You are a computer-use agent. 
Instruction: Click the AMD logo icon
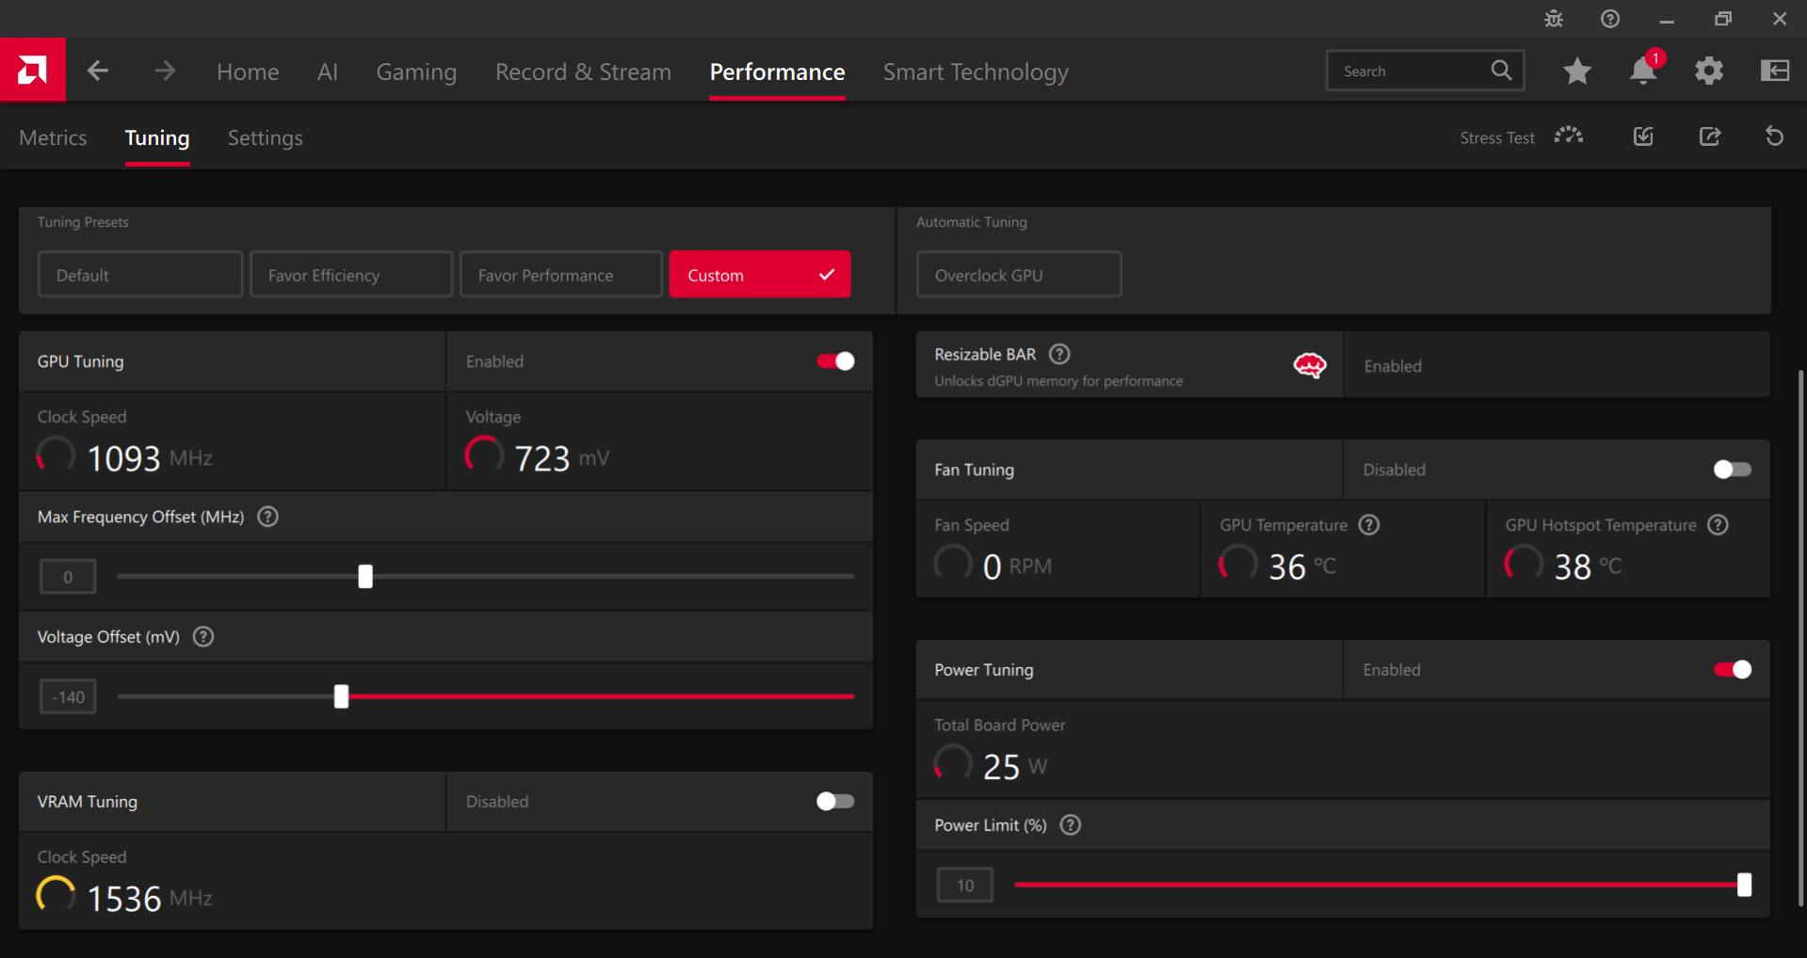click(32, 70)
